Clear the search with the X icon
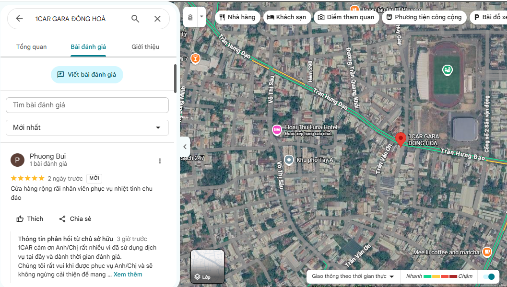 pos(157,19)
